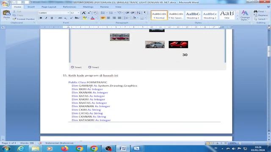271x152 pixels.
Task: Apply the text highlight color
Action: point(85,18)
